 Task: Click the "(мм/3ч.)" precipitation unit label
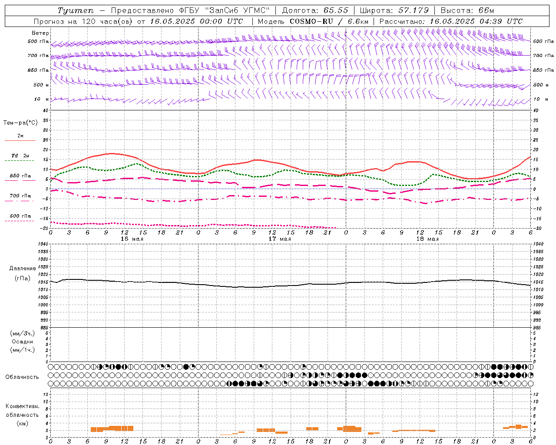pyautogui.click(x=23, y=333)
